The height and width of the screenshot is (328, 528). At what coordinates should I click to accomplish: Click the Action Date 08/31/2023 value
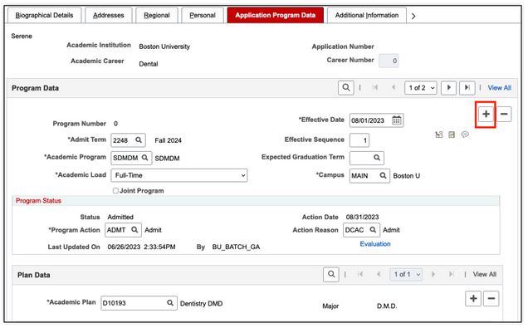(362, 218)
